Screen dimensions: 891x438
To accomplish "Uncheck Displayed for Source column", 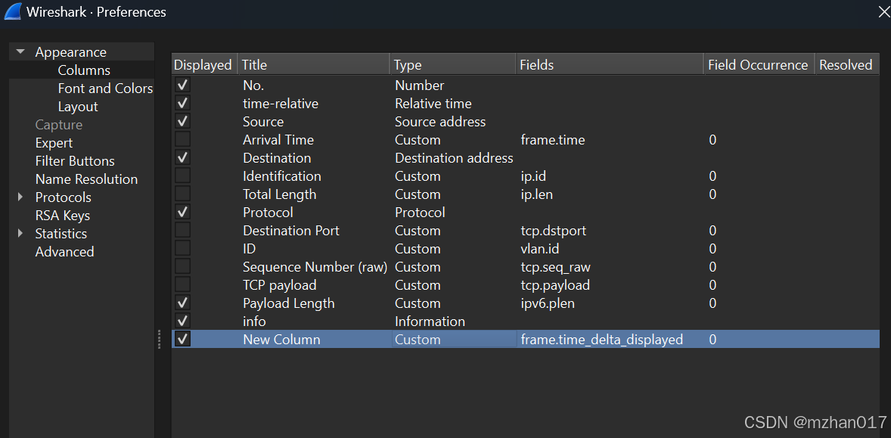I will 183,122.
